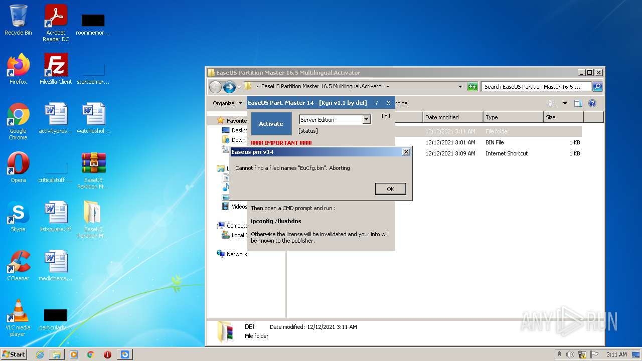Select the Internet Shortcut row
The width and height of the screenshot is (642, 361).
pos(435,153)
